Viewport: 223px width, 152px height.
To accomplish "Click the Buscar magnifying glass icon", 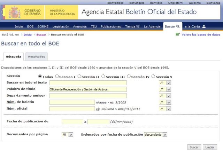I will 178,26.
